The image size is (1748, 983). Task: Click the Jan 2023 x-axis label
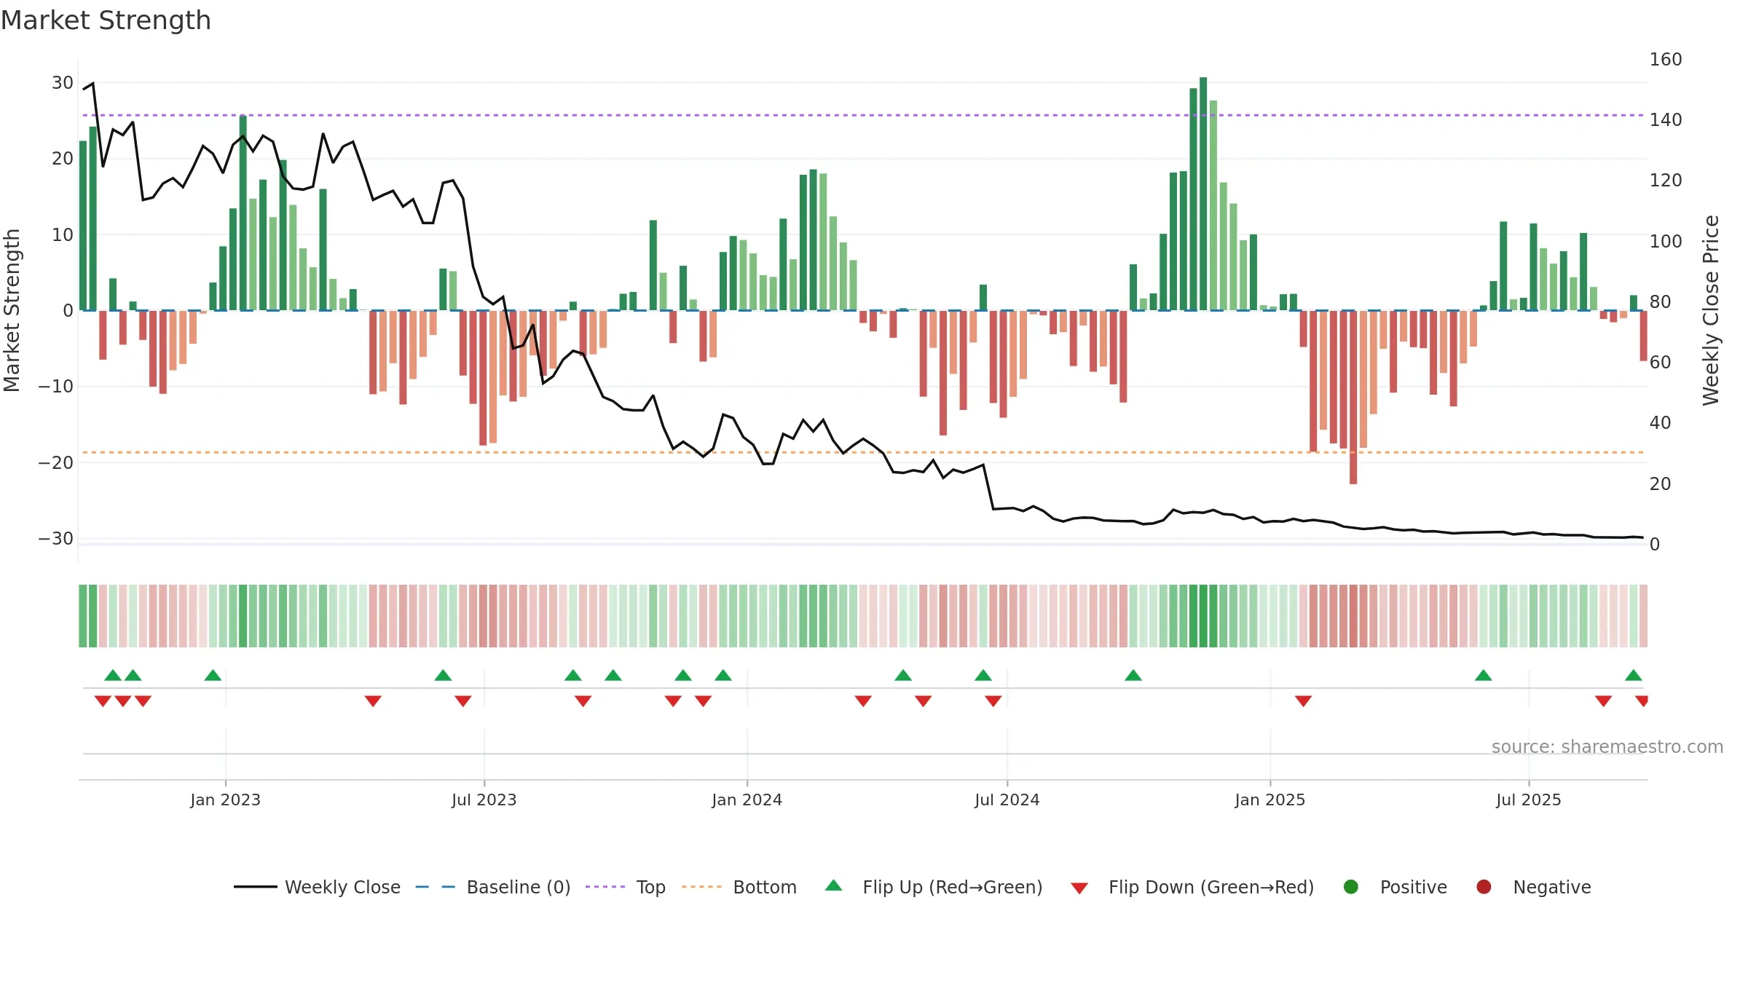pyautogui.click(x=226, y=800)
